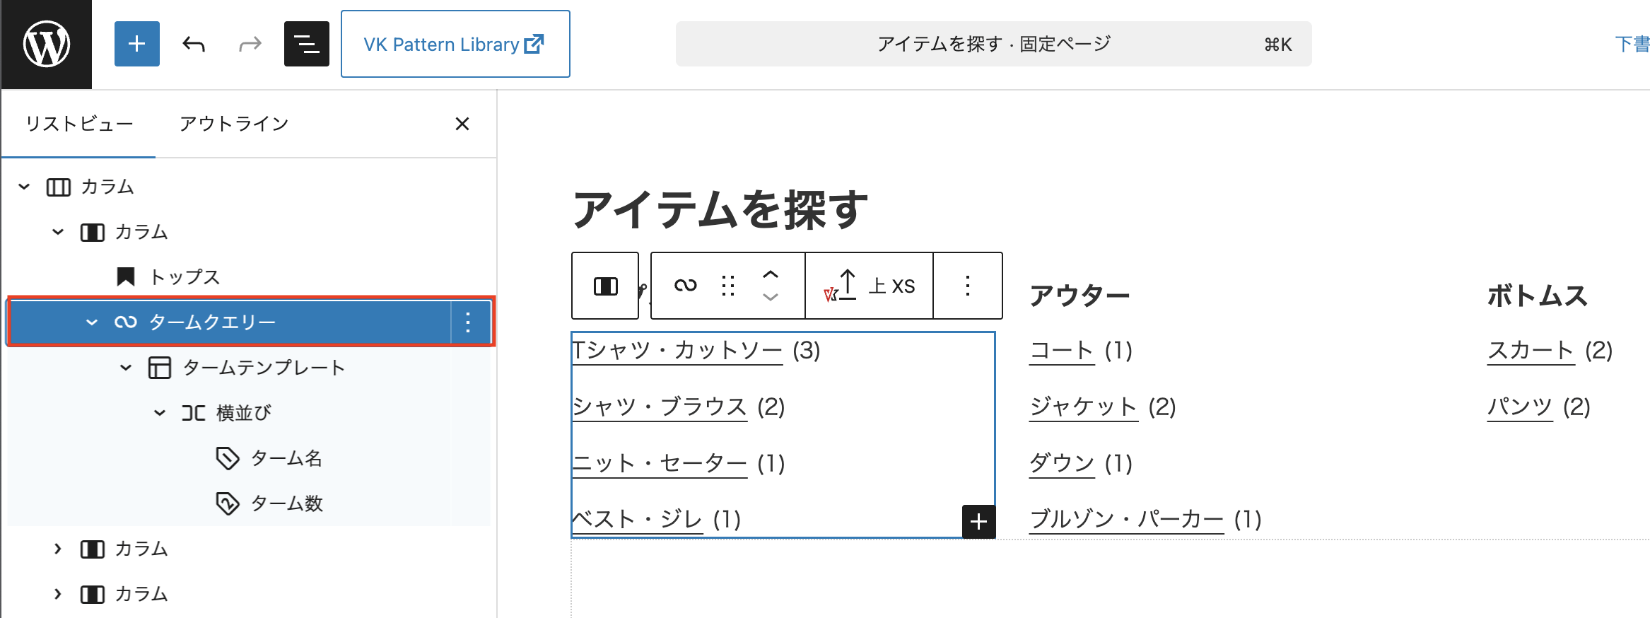Select parent column block in toolbar
1650x618 pixels.
[x=605, y=286]
